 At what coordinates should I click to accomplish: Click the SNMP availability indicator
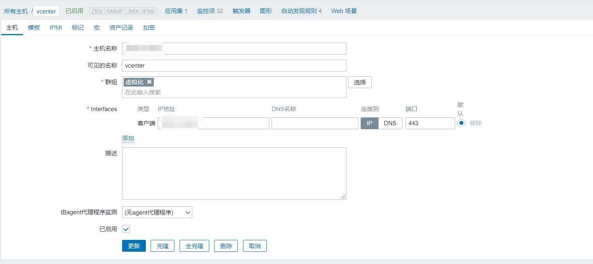[x=115, y=11]
